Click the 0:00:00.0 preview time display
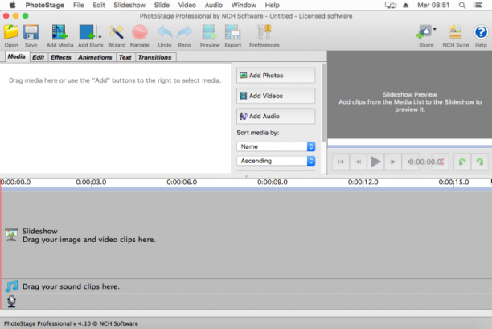 pyautogui.click(x=426, y=162)
